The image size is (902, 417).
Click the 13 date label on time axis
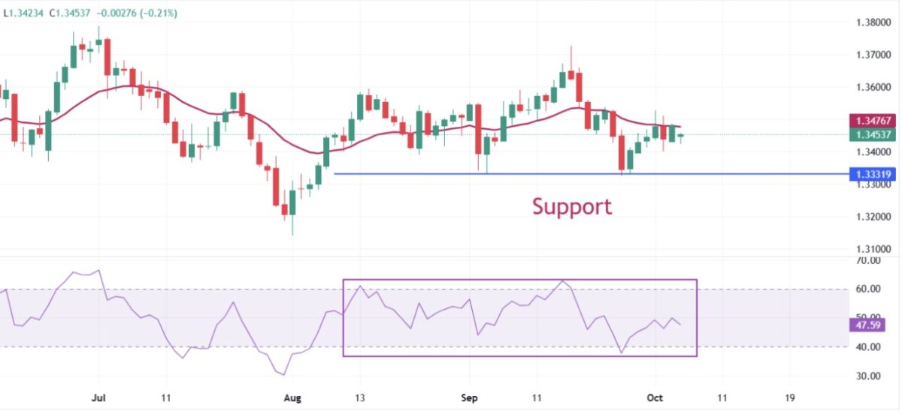tap(359, 400)
